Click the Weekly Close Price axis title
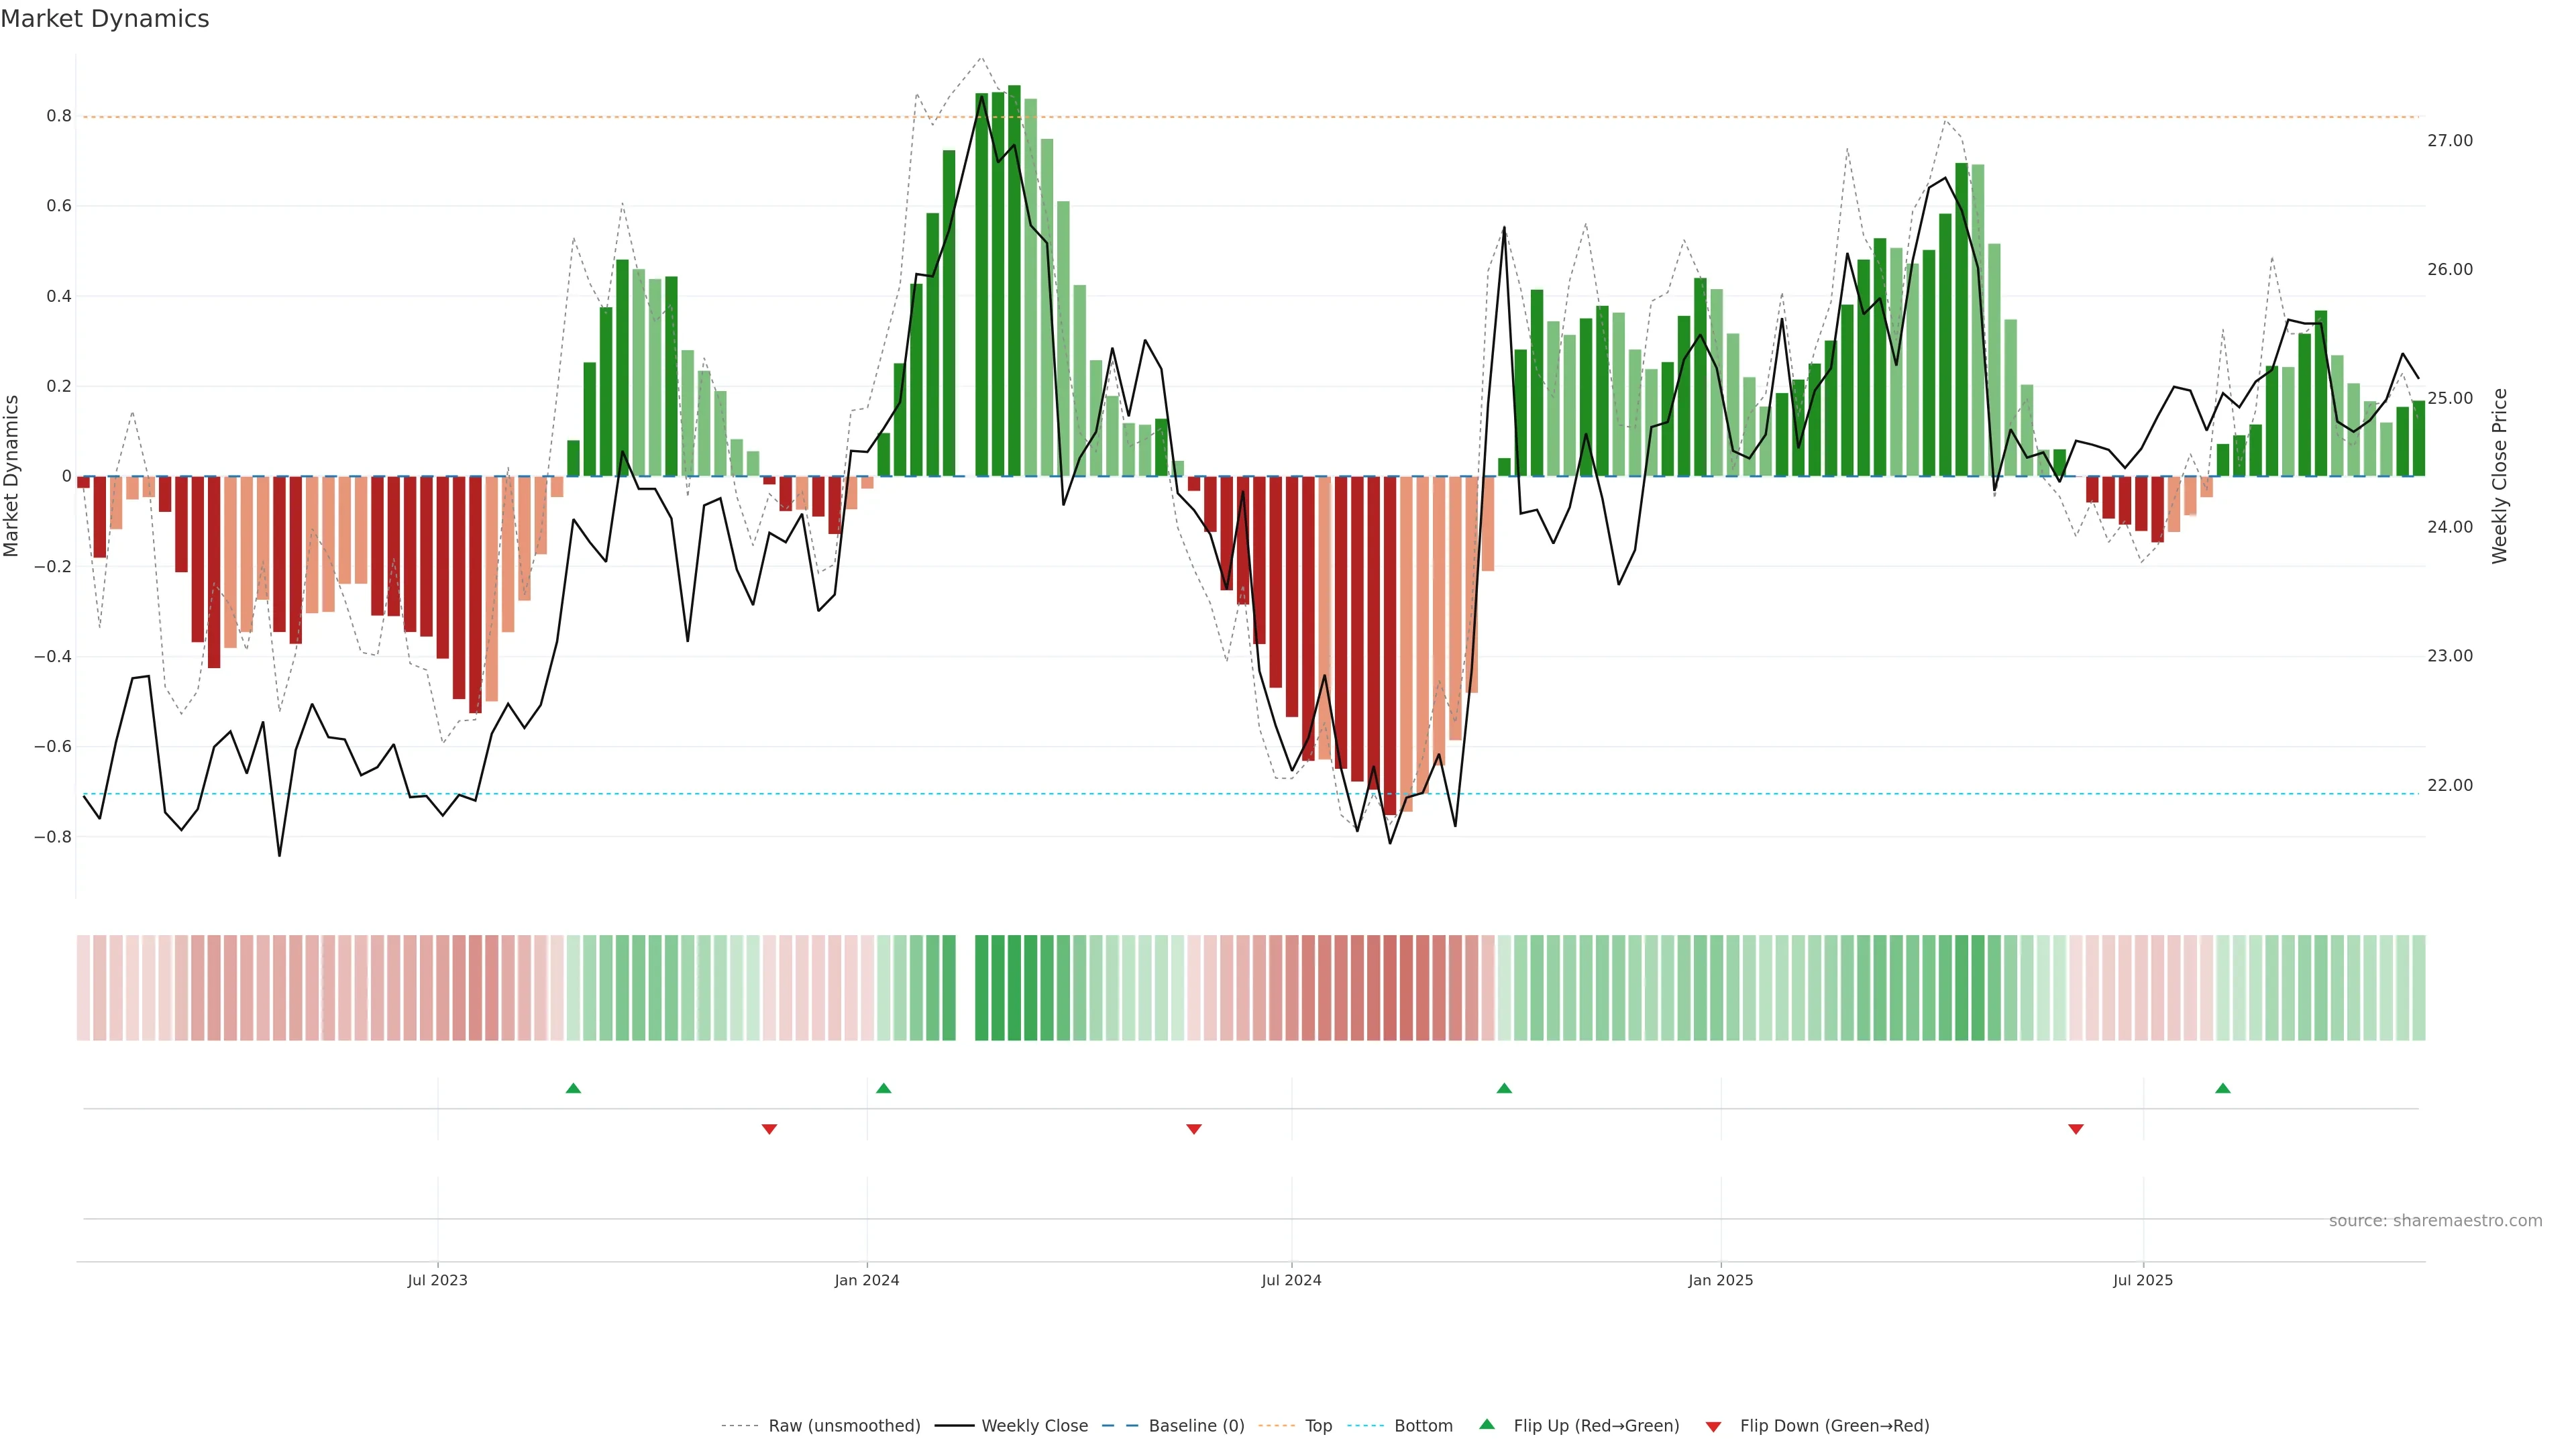2576x1449 pixels. pyautogui.click(x=2500, y=476)
